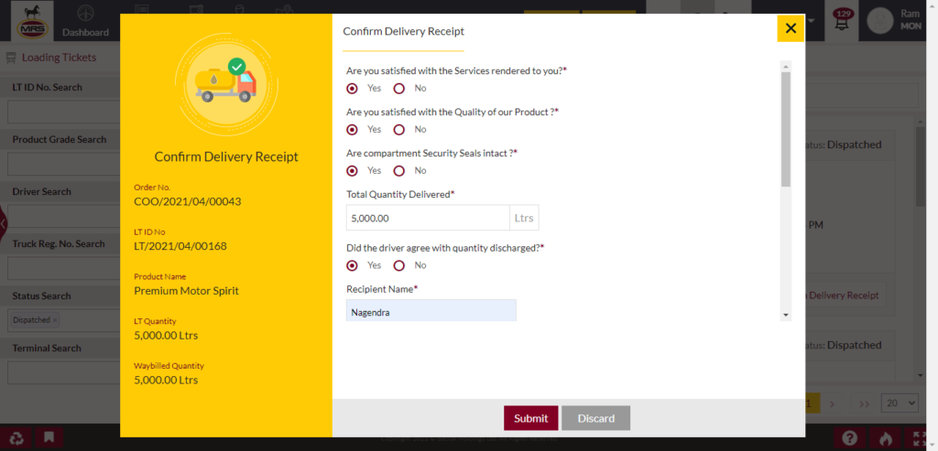Screen dimensions: 938x451
Task: Click LT ID LT/2021/04/00168
Action: tap(180, 246)
